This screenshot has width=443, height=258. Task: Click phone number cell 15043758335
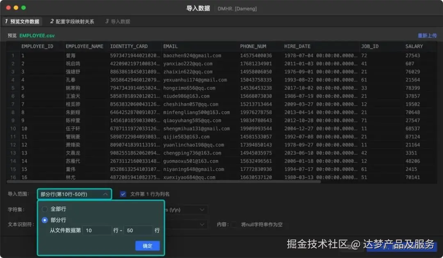[256, 80]
